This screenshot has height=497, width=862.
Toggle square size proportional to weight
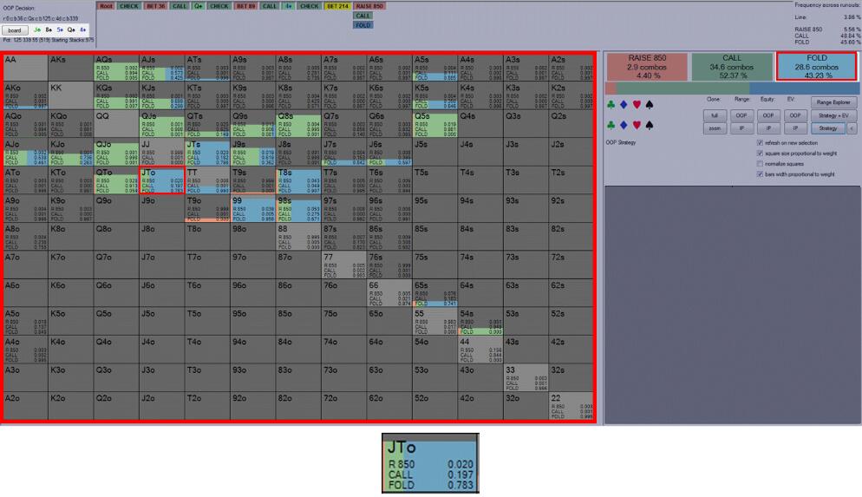pyautogui.click(x=760, y=154)
